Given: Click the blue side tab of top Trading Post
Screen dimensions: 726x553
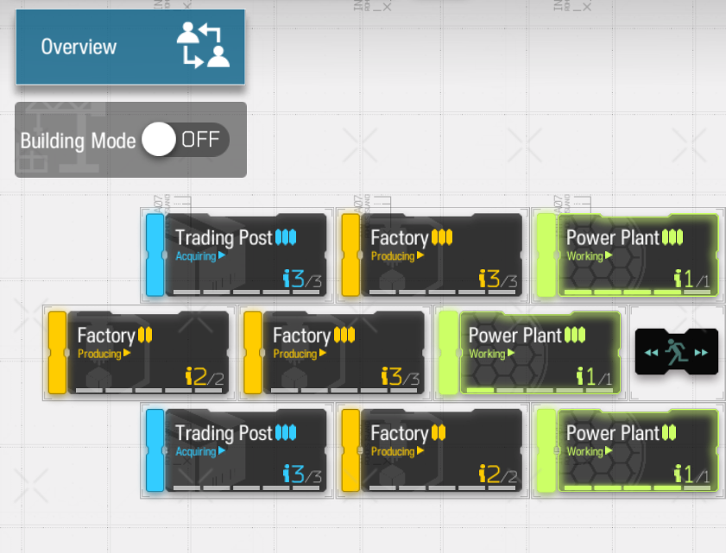Looking at the screenshot, I should (155, 255).
